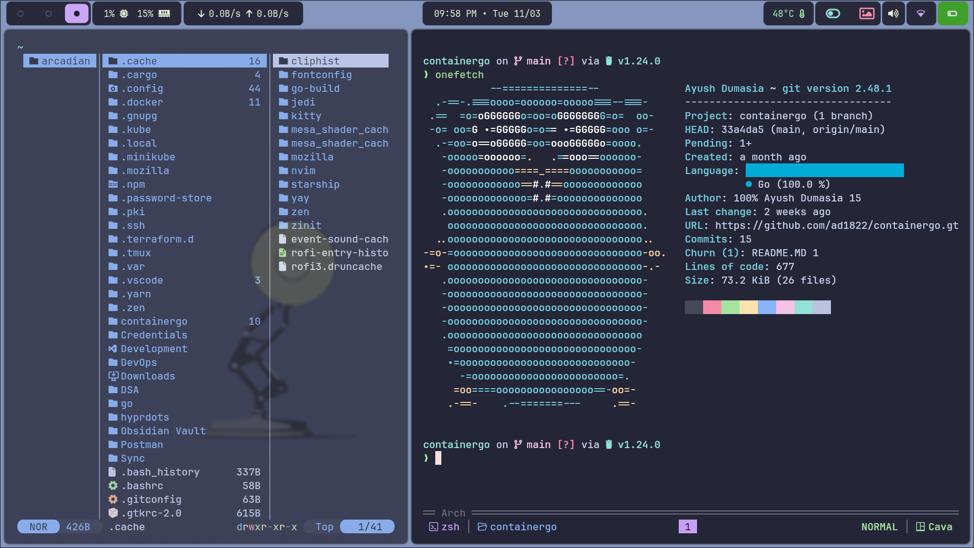Click the HEAD 33a4da5 commit line
Image resolution: width=974 pixels, height=548 pixels.
click(785, 129)
